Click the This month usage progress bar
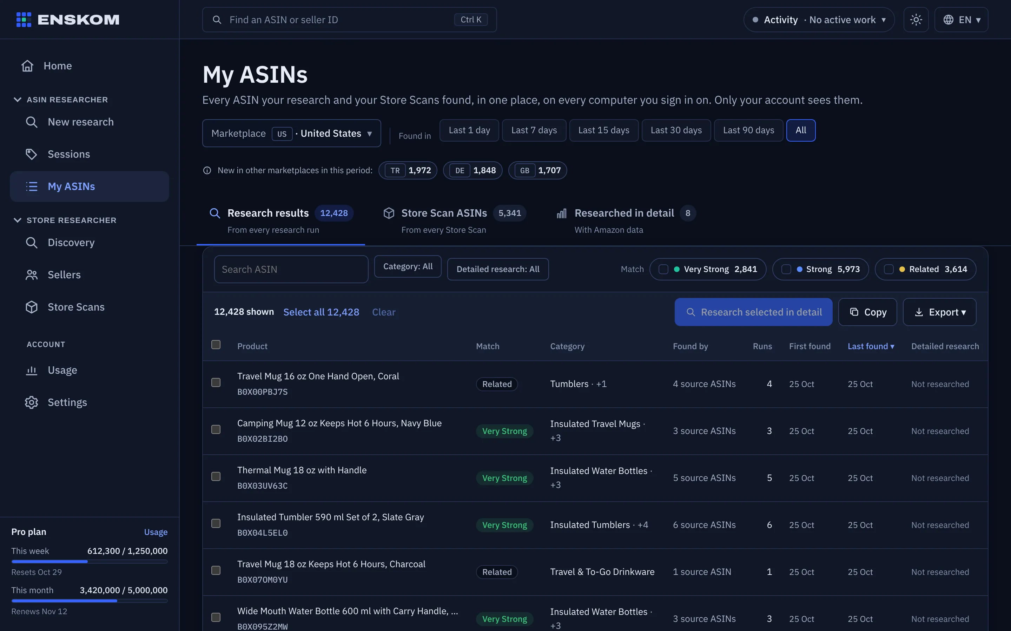Screen dimensions: 1011x631 coord(90,601)
